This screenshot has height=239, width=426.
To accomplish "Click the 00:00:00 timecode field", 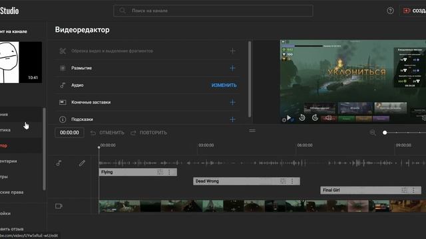I will click(69, 133).
